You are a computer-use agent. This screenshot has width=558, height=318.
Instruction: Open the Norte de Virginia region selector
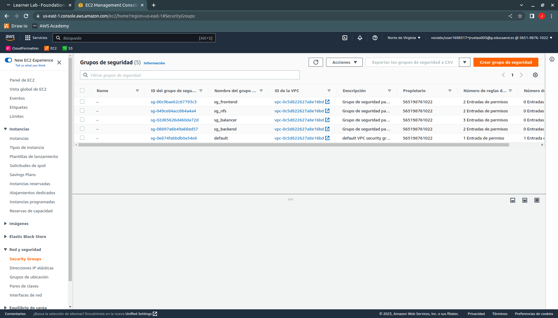[x=404, y=38]
